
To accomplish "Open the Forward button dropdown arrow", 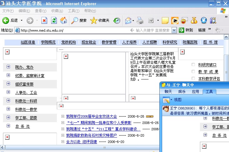I will [x=37, y=21].
